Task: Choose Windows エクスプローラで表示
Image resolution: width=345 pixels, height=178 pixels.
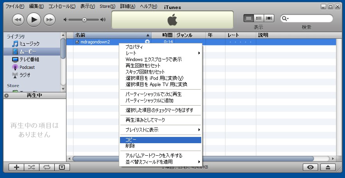Action: (x=161, y=59)
